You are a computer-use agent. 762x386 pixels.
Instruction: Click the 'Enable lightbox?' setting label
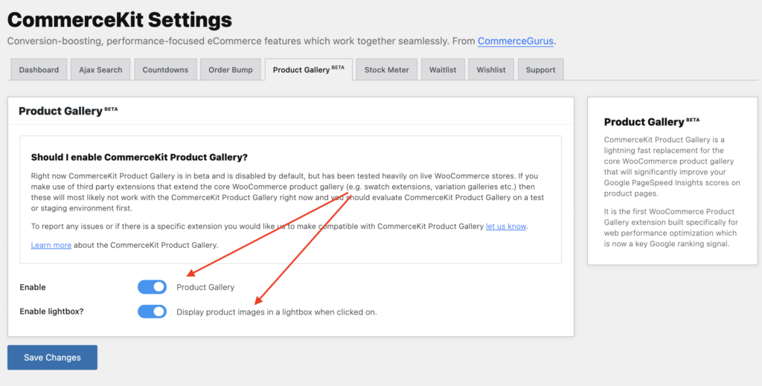point(51,312)
